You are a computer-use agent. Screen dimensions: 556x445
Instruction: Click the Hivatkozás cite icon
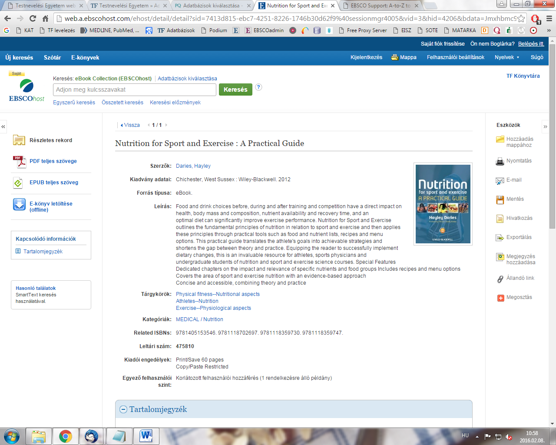[500, 219]
